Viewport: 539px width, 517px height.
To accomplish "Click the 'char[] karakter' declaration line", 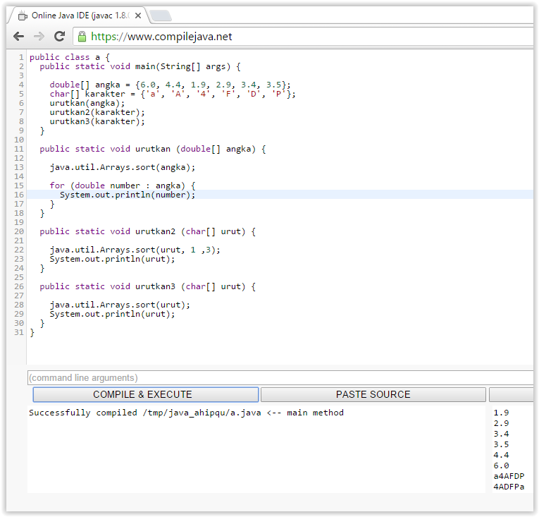I will click(x=173, y=94).
